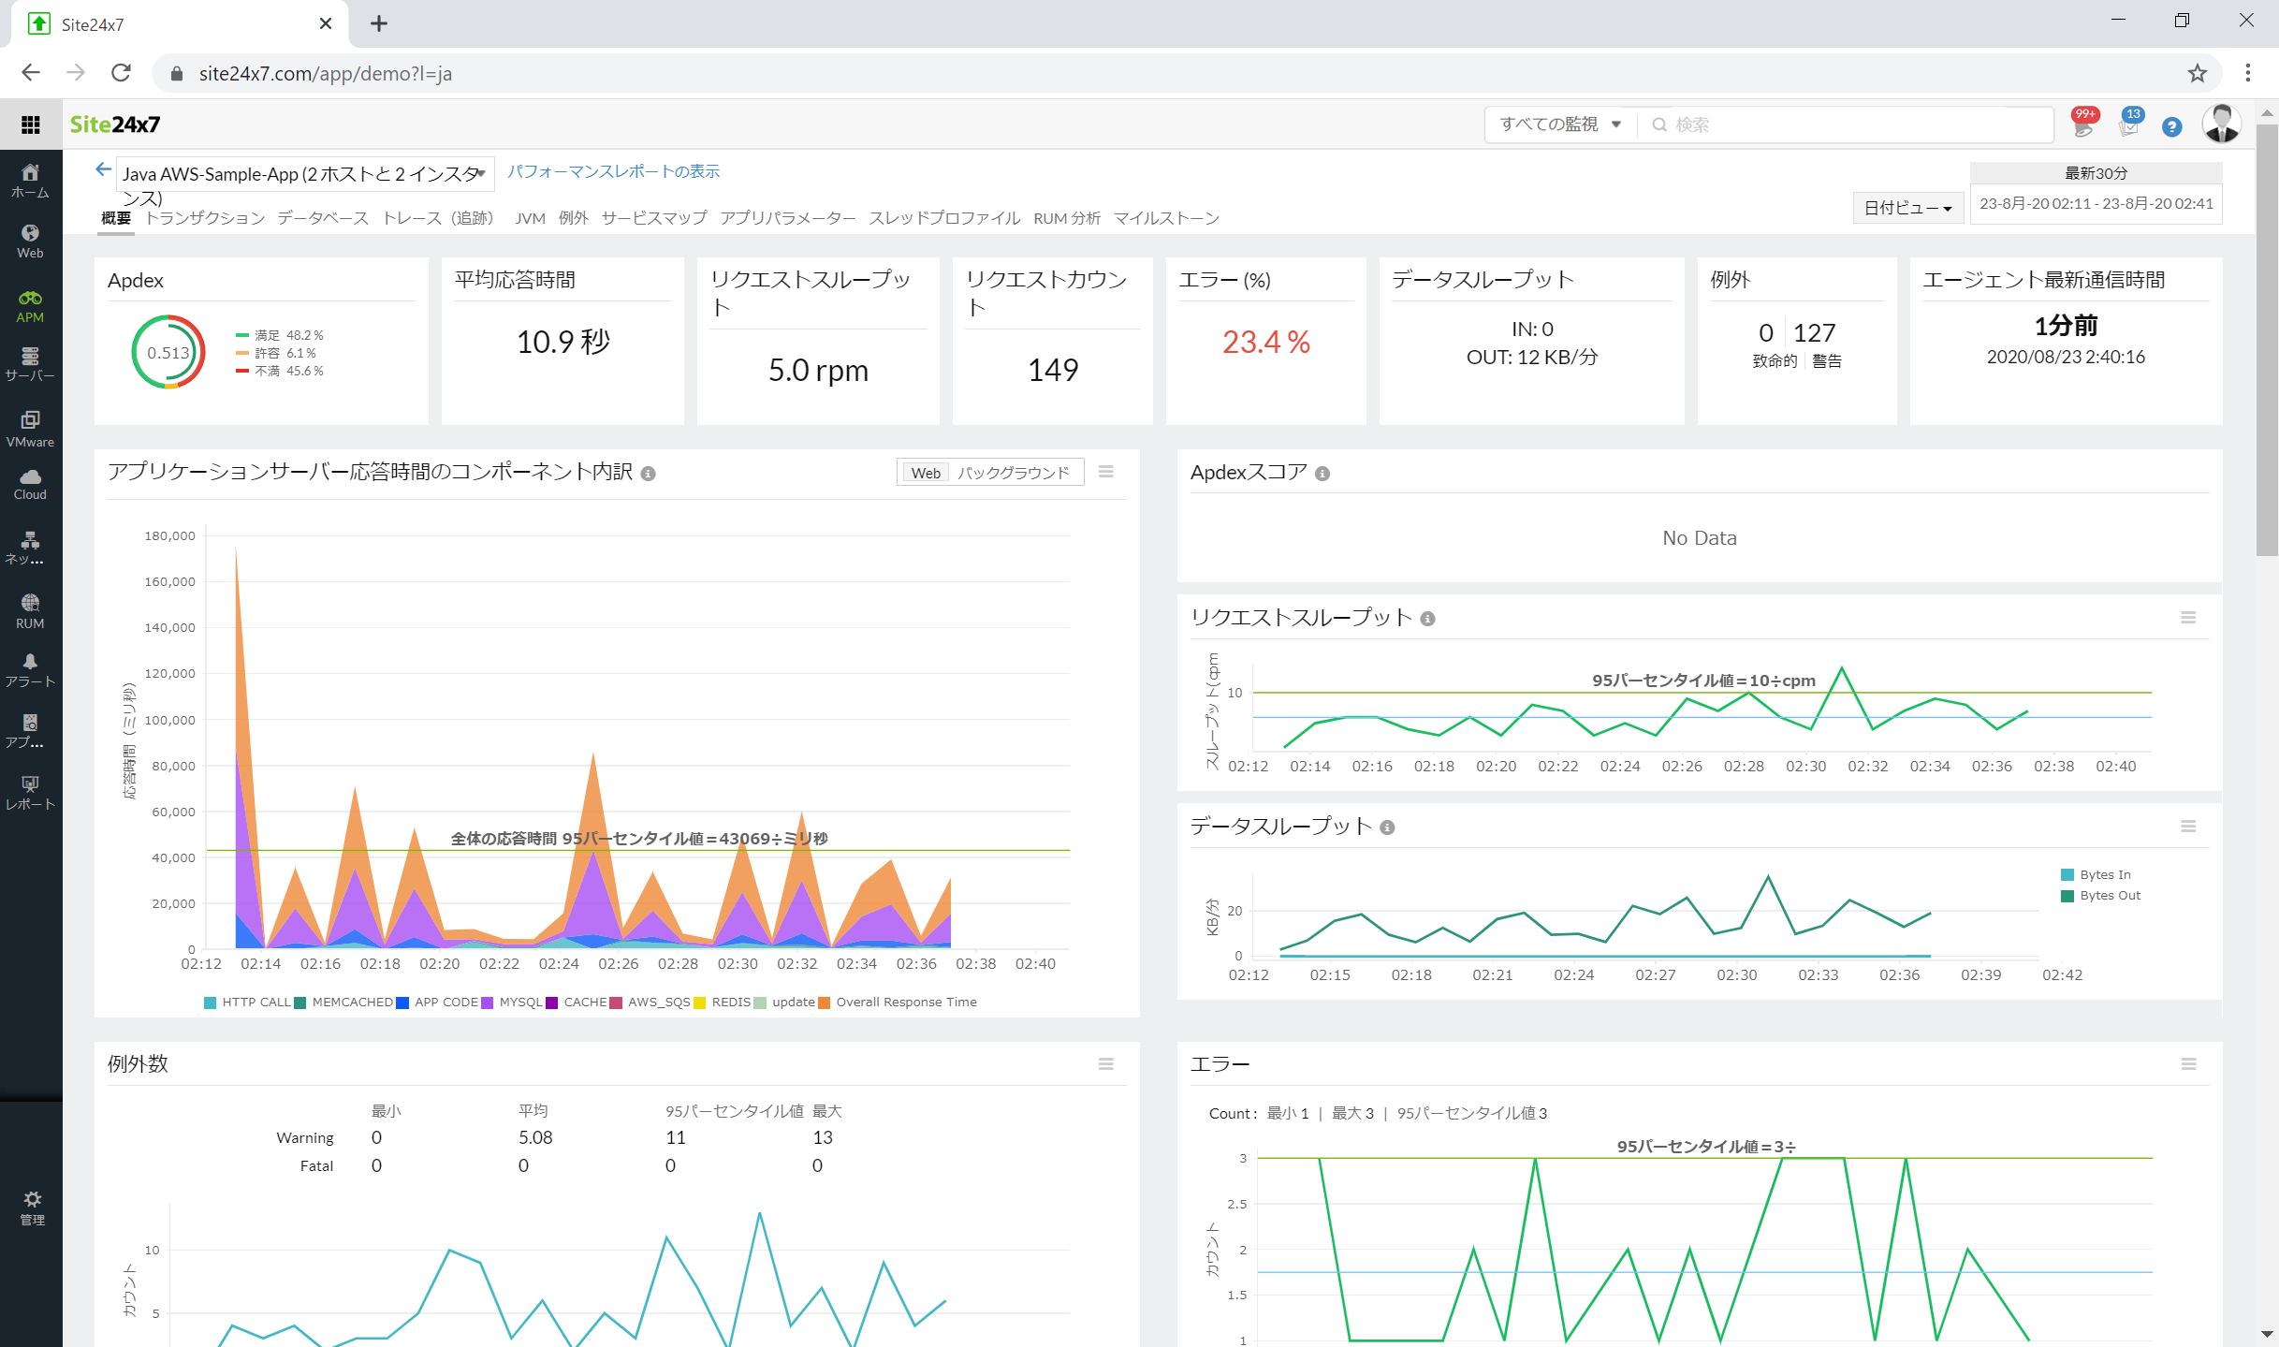
Task: Reload the browser page
Action: (121, 73)
